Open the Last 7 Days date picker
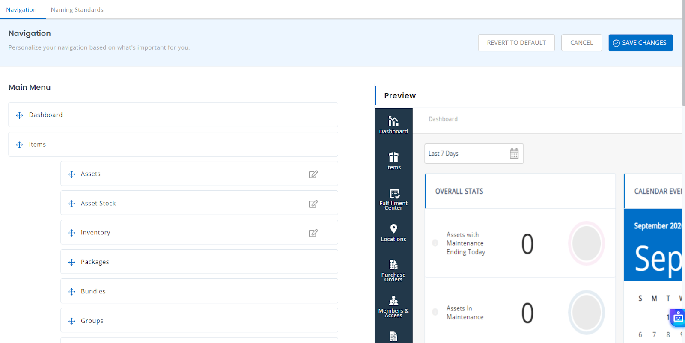Screen dimensions: 685x343 (467, 154)
